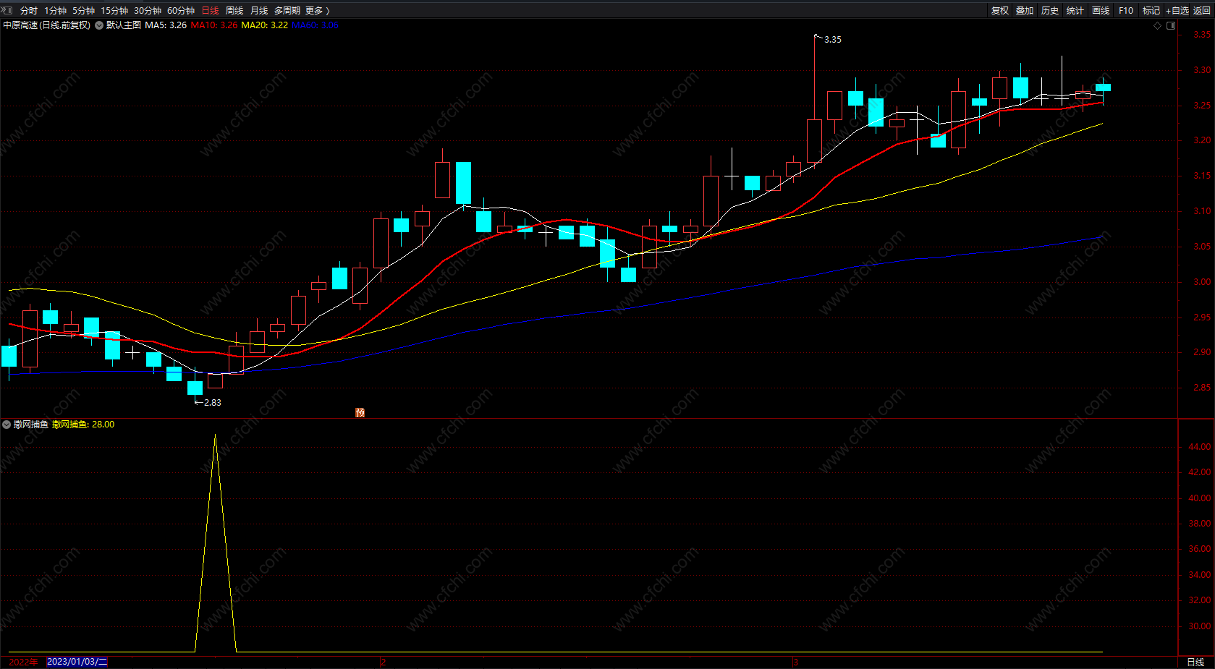
Task: Click the 3.35 high price label
Action: tap(833, 40)
